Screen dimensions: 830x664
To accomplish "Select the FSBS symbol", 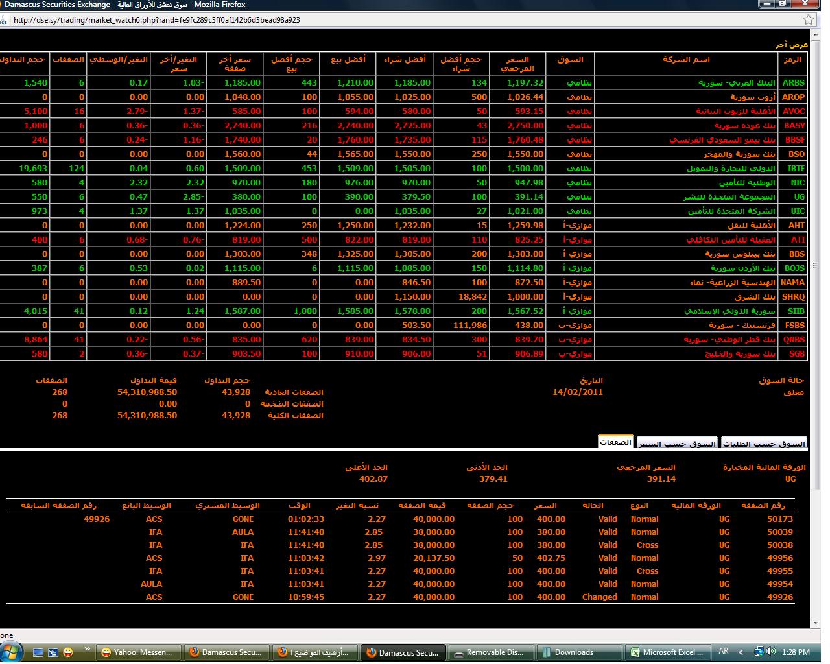I will tap(794, 326).
